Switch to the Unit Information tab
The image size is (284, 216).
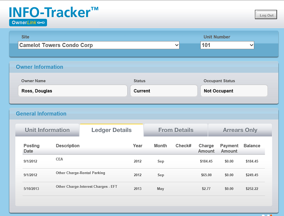[x=47, y=130]
